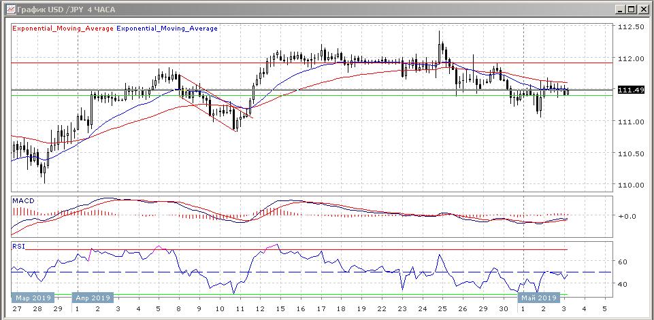The width and height of the screenshot is (654, 320).
Task: Click date 25 on the time axis
Action: pyautogui.click(x=441, y=308)
